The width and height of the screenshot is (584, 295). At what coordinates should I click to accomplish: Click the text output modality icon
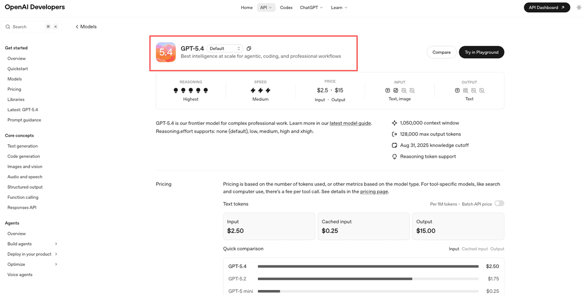pyautogui.click(x=457, y=90)
